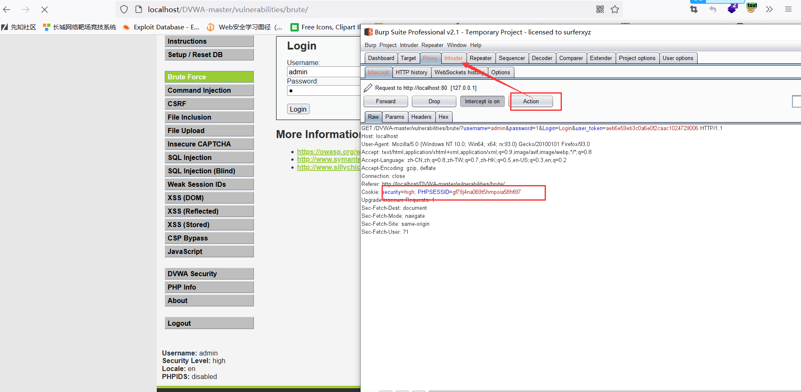Click the Burp Suite logo icon
Image resolution: width=801 pixels, height=392 pixels.
369,32
